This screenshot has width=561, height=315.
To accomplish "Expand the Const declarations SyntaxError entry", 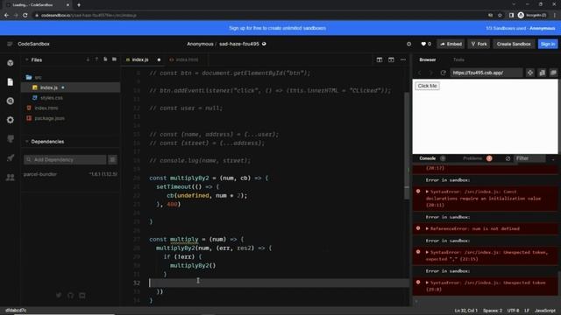I will pos(427,192).
